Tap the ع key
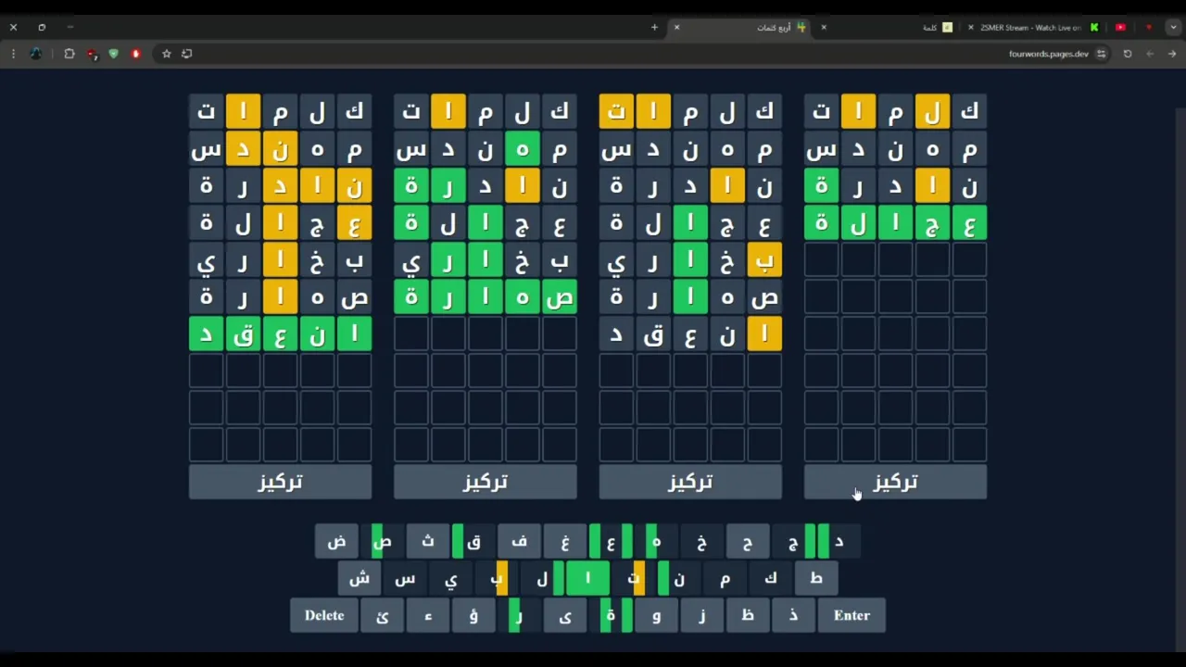The image size is (1186, 667). pos(611,541)
